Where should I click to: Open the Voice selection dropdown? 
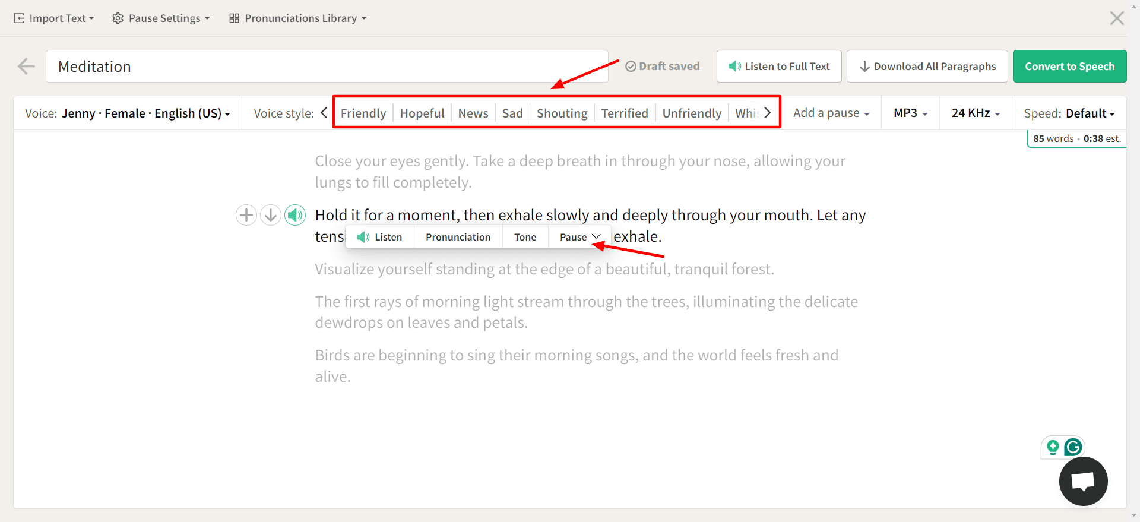click(x=128, y=113)
